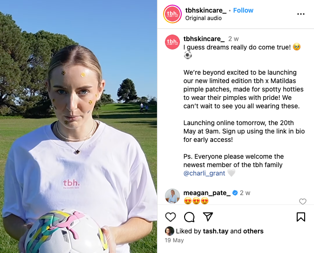Open tash.tay profile from likes

[x=215, y=231]
